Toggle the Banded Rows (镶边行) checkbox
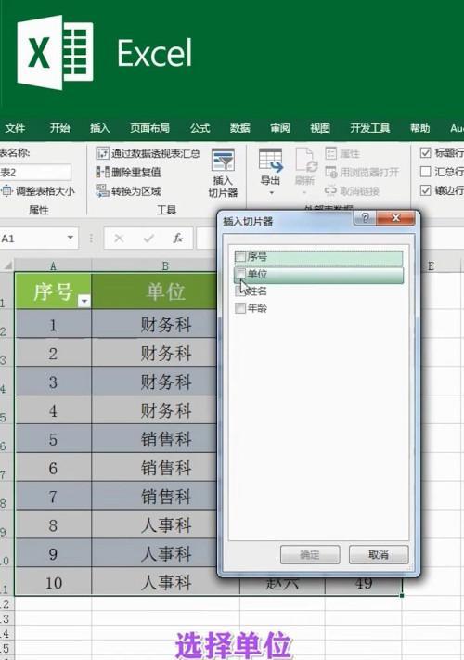This screenshot has height=660, width=464. coord(425,190)
